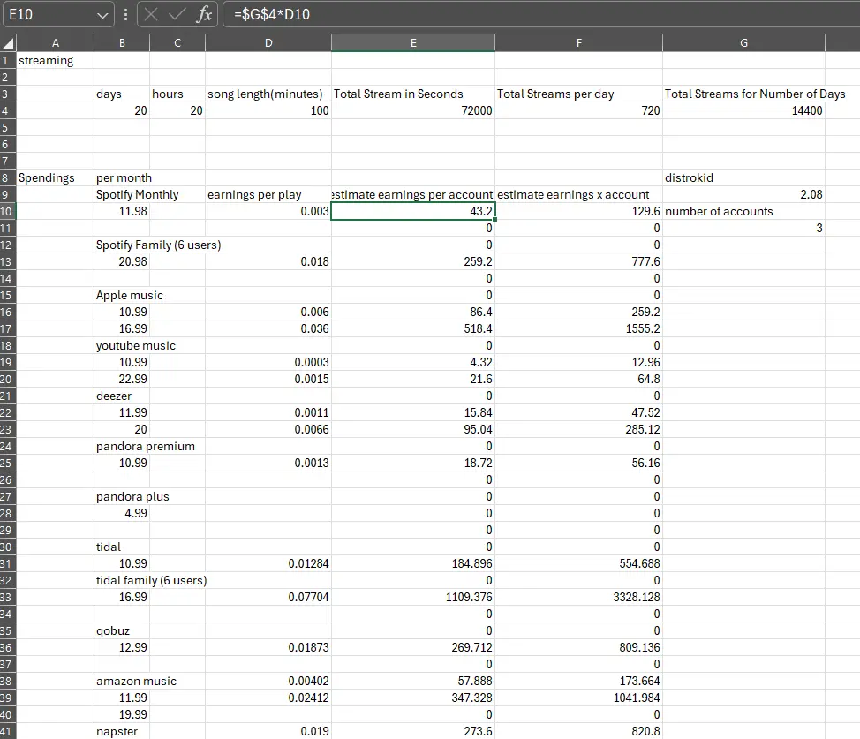This screenshot has width=860, height=739.
Task: Select column D header
Action: coord(268,42)
